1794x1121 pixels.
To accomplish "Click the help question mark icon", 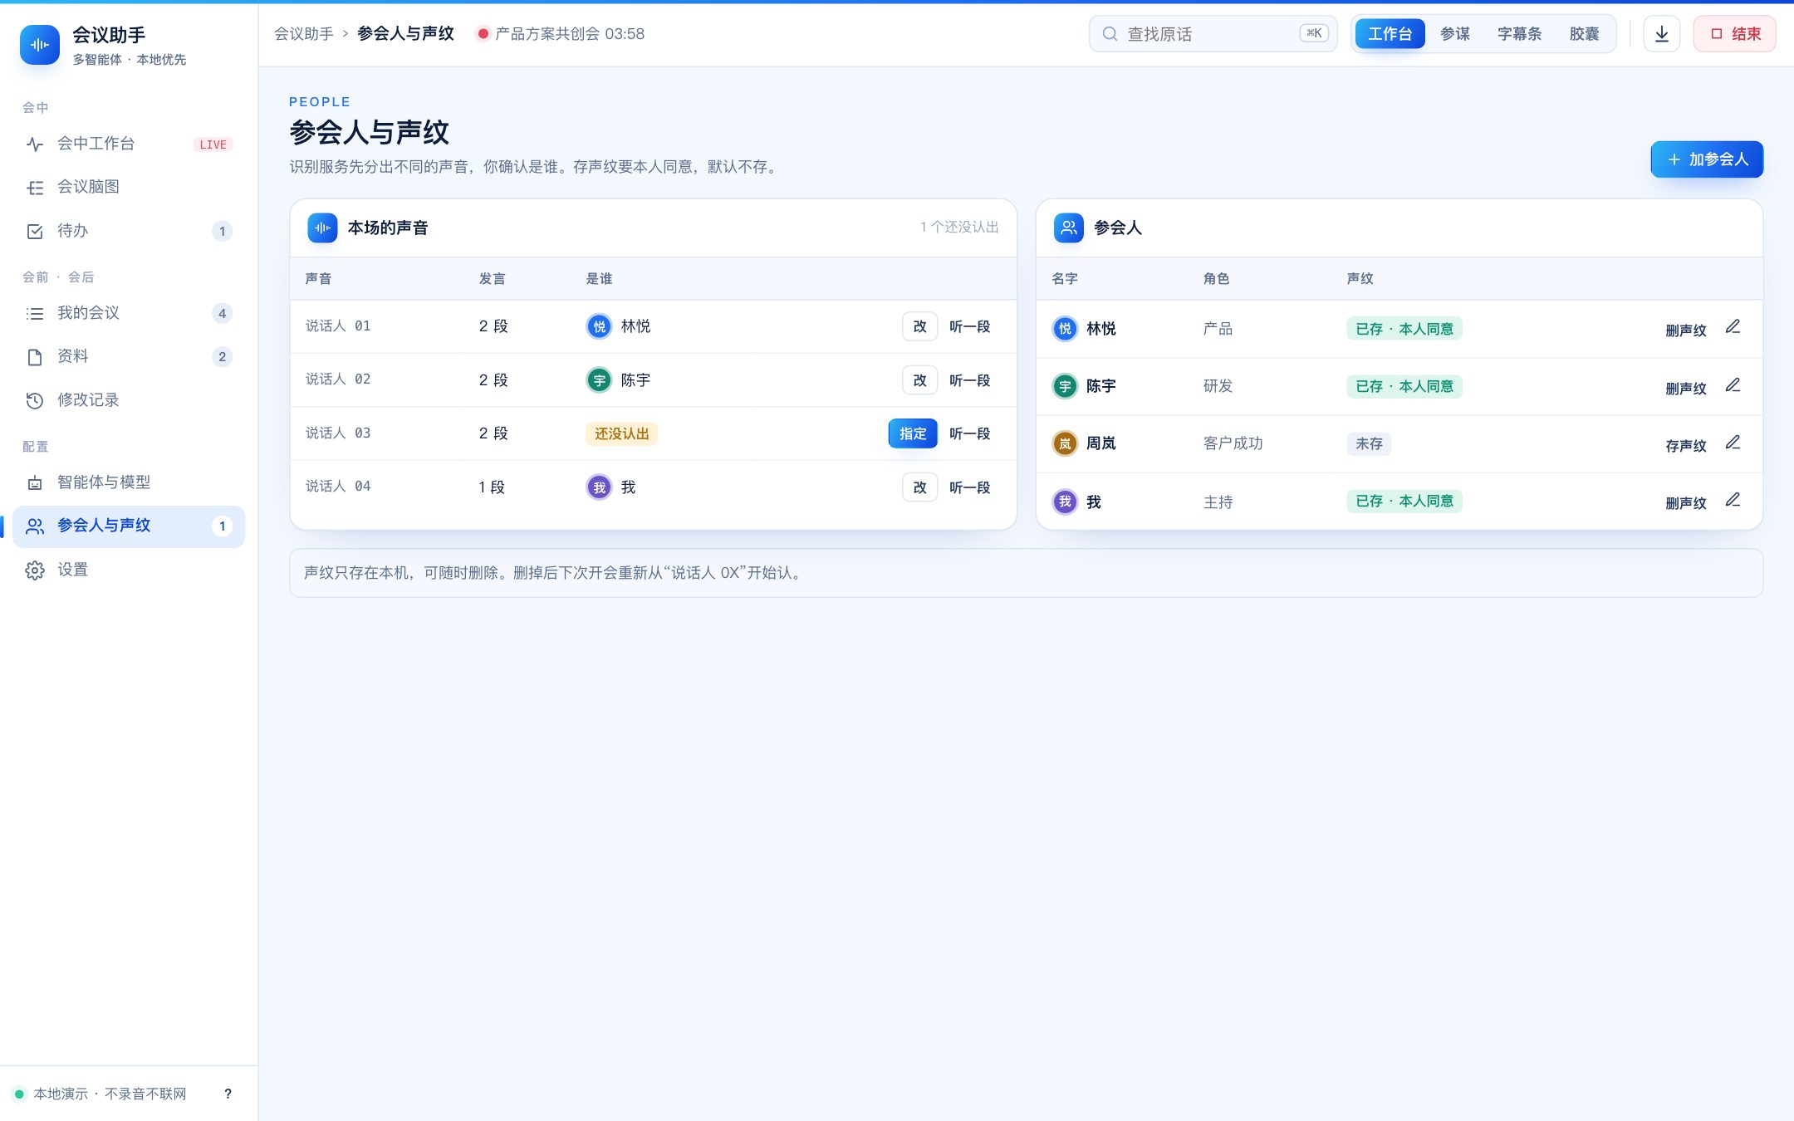I will [x=228, y=1094].
